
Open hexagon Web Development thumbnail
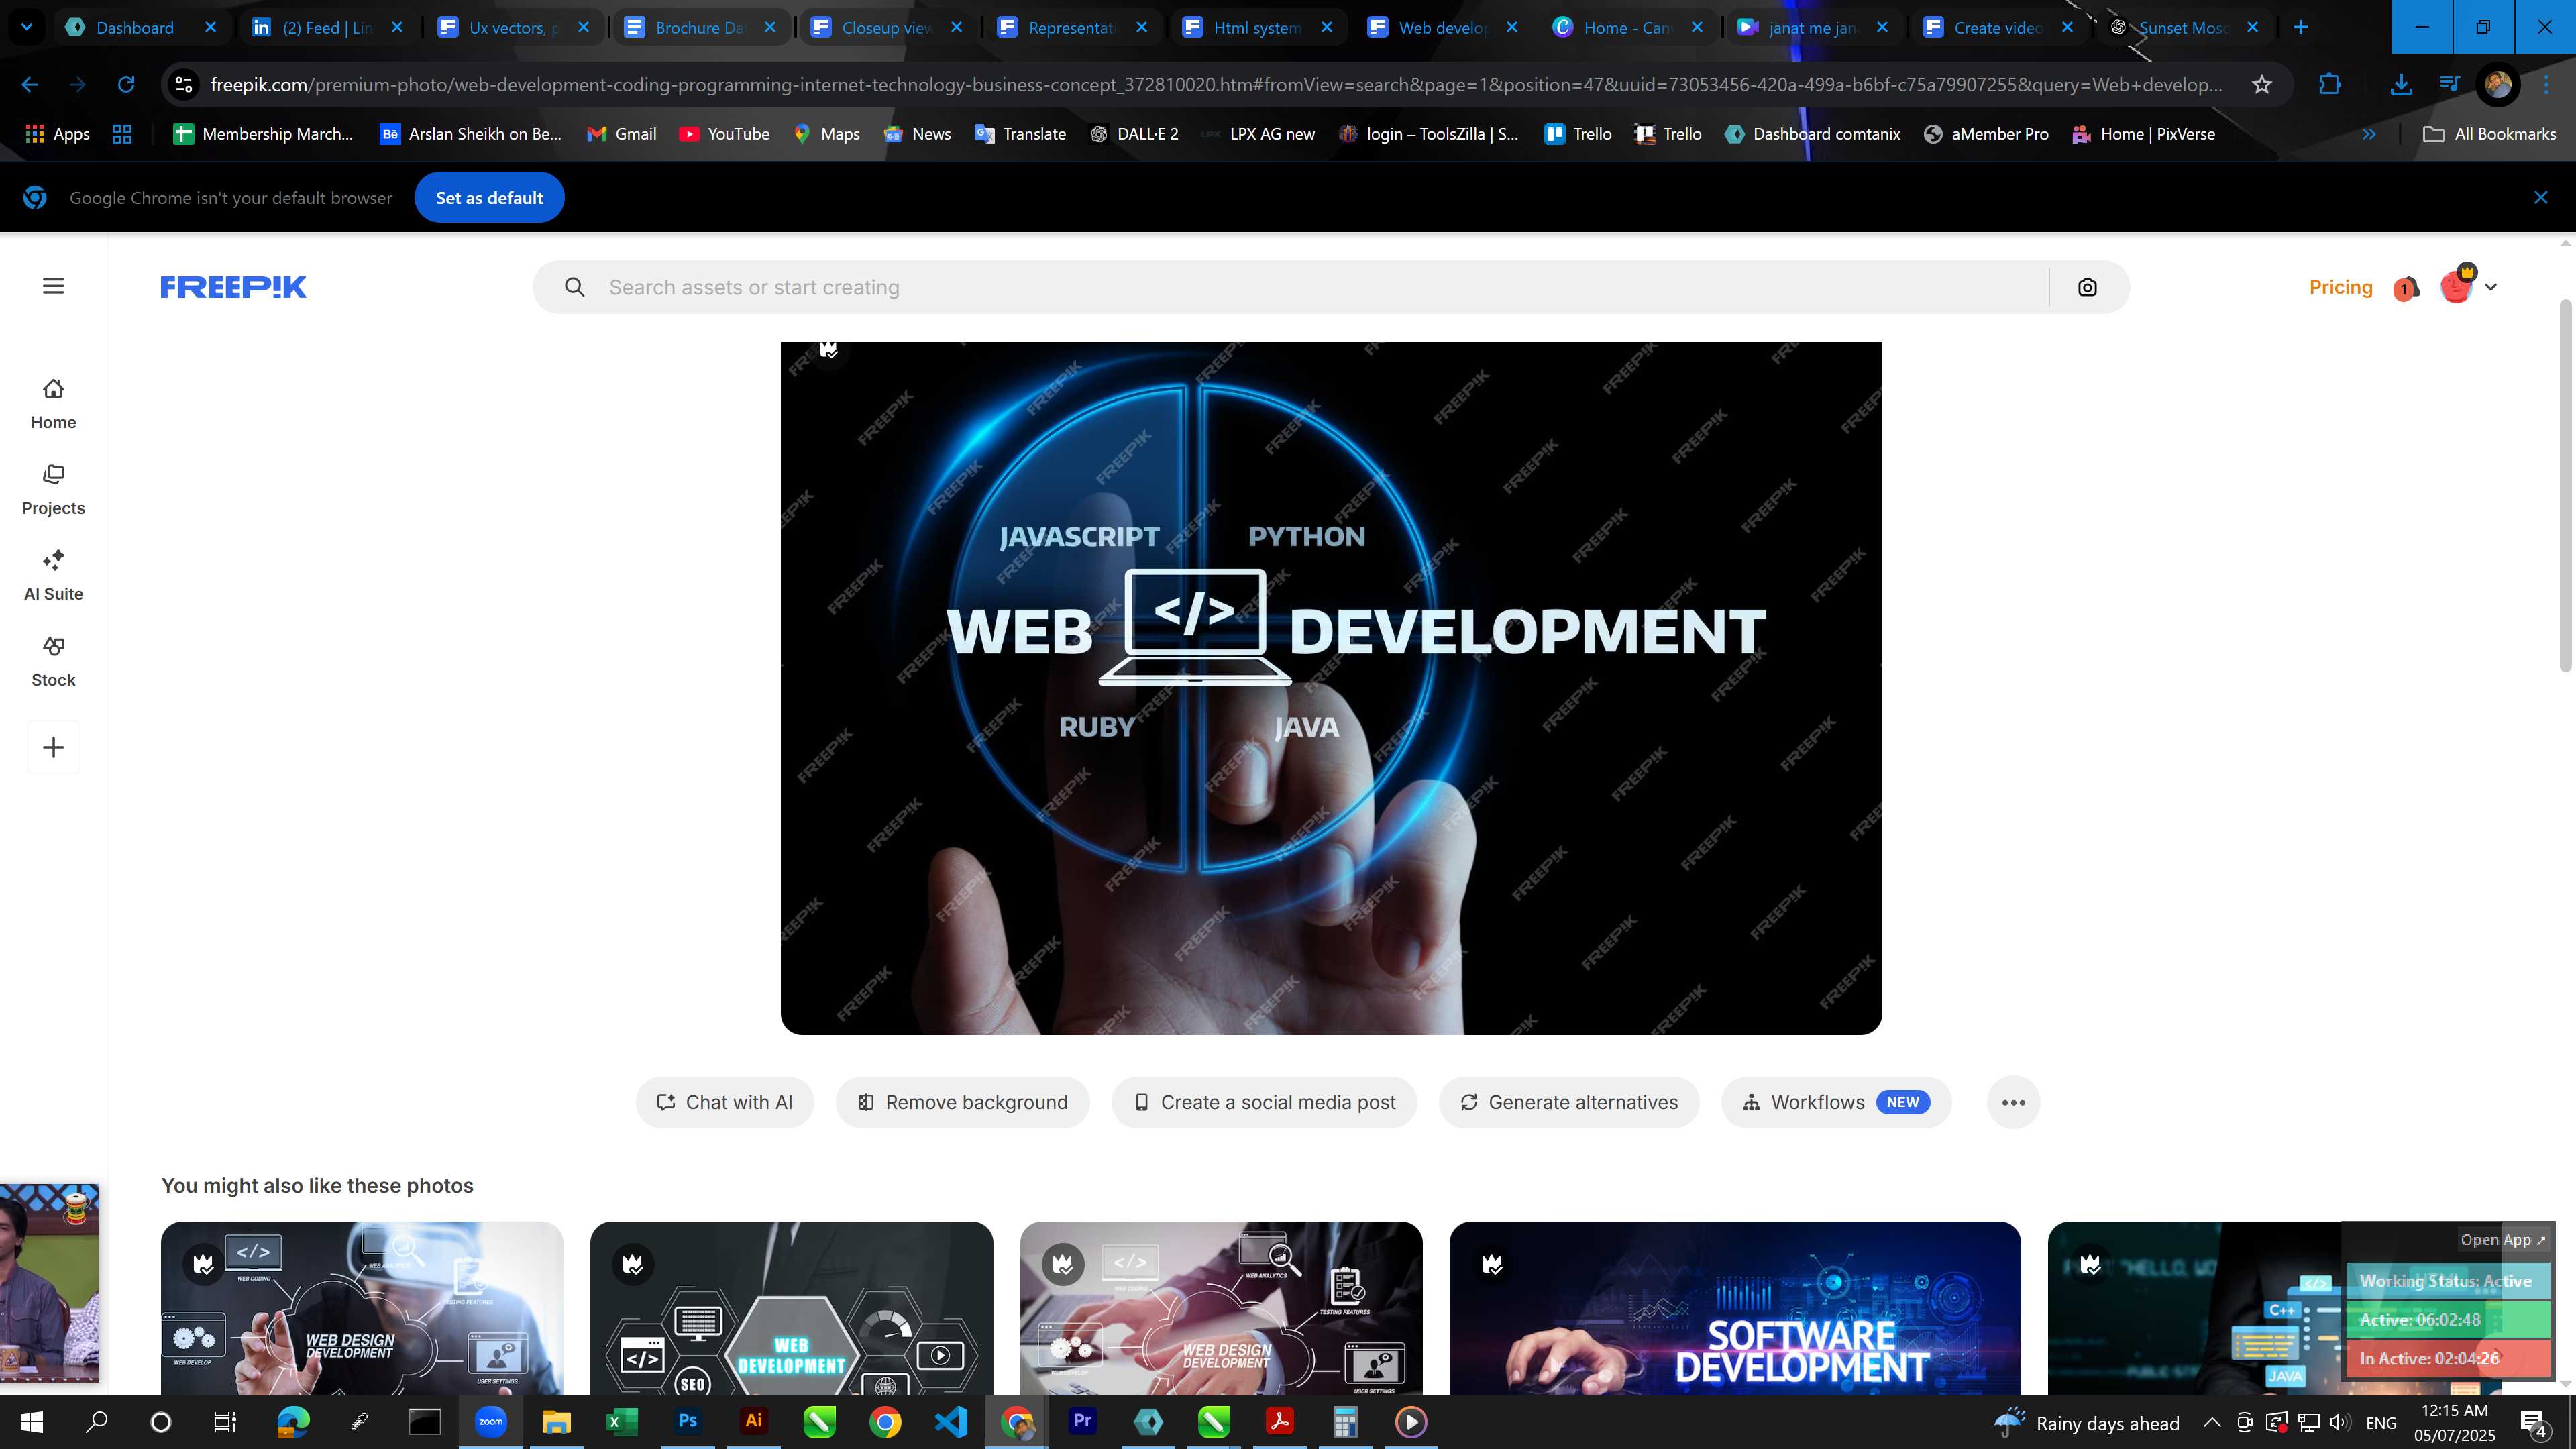pyautogui.click(x=791, y=1308)
